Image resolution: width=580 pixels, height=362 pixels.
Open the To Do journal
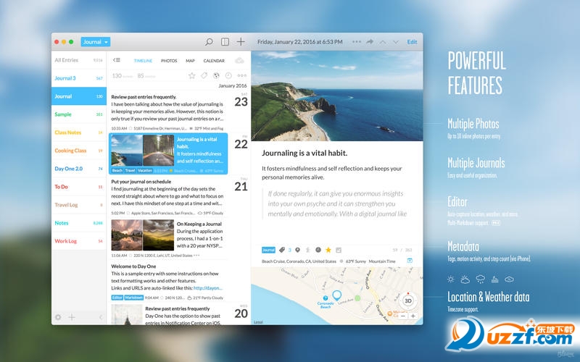tap(79, 187)
